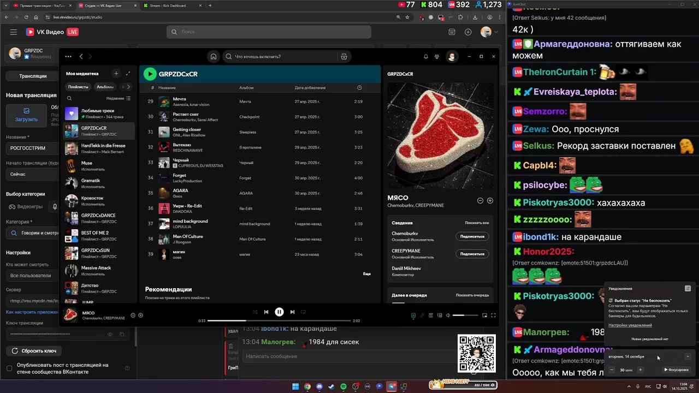Open VK Video profile avatar dropdown

(489, 32)
